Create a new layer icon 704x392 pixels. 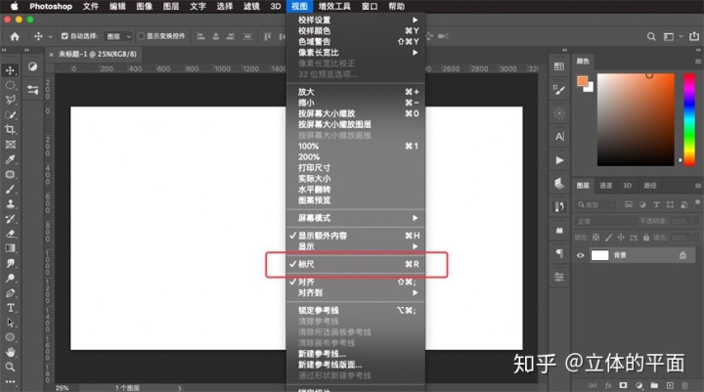670,385
